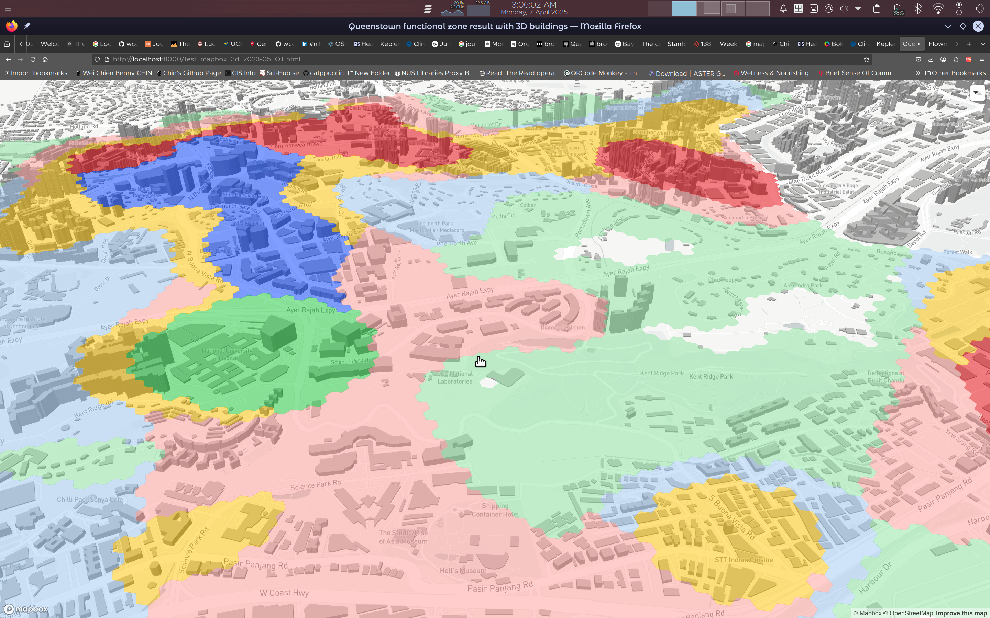Toggle Bluetooth from the system tray

pos(917,9)
